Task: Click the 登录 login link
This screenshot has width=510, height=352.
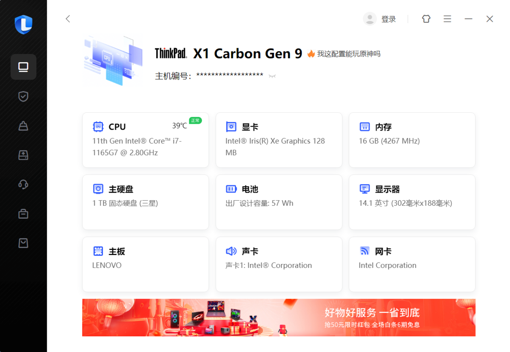Action: (x=388, y=19)
